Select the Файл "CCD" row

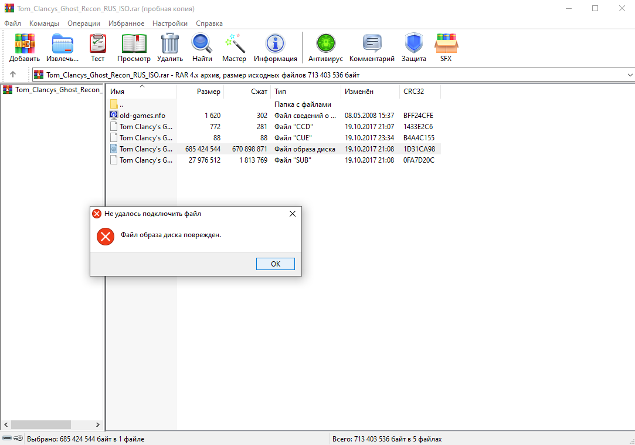pos(274,127)
